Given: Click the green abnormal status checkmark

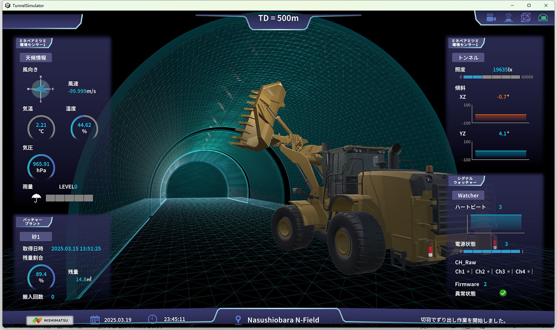Looking at the screenshot, I should (503, 293).
